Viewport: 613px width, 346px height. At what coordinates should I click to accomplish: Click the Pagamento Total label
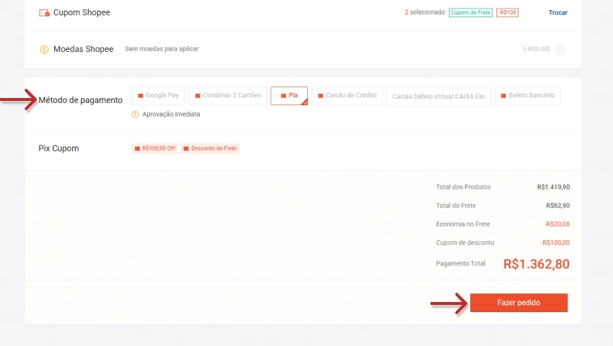click(461, 264)
